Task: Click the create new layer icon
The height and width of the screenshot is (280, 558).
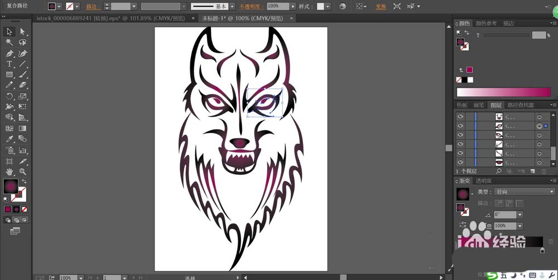Action: (533, 171)
